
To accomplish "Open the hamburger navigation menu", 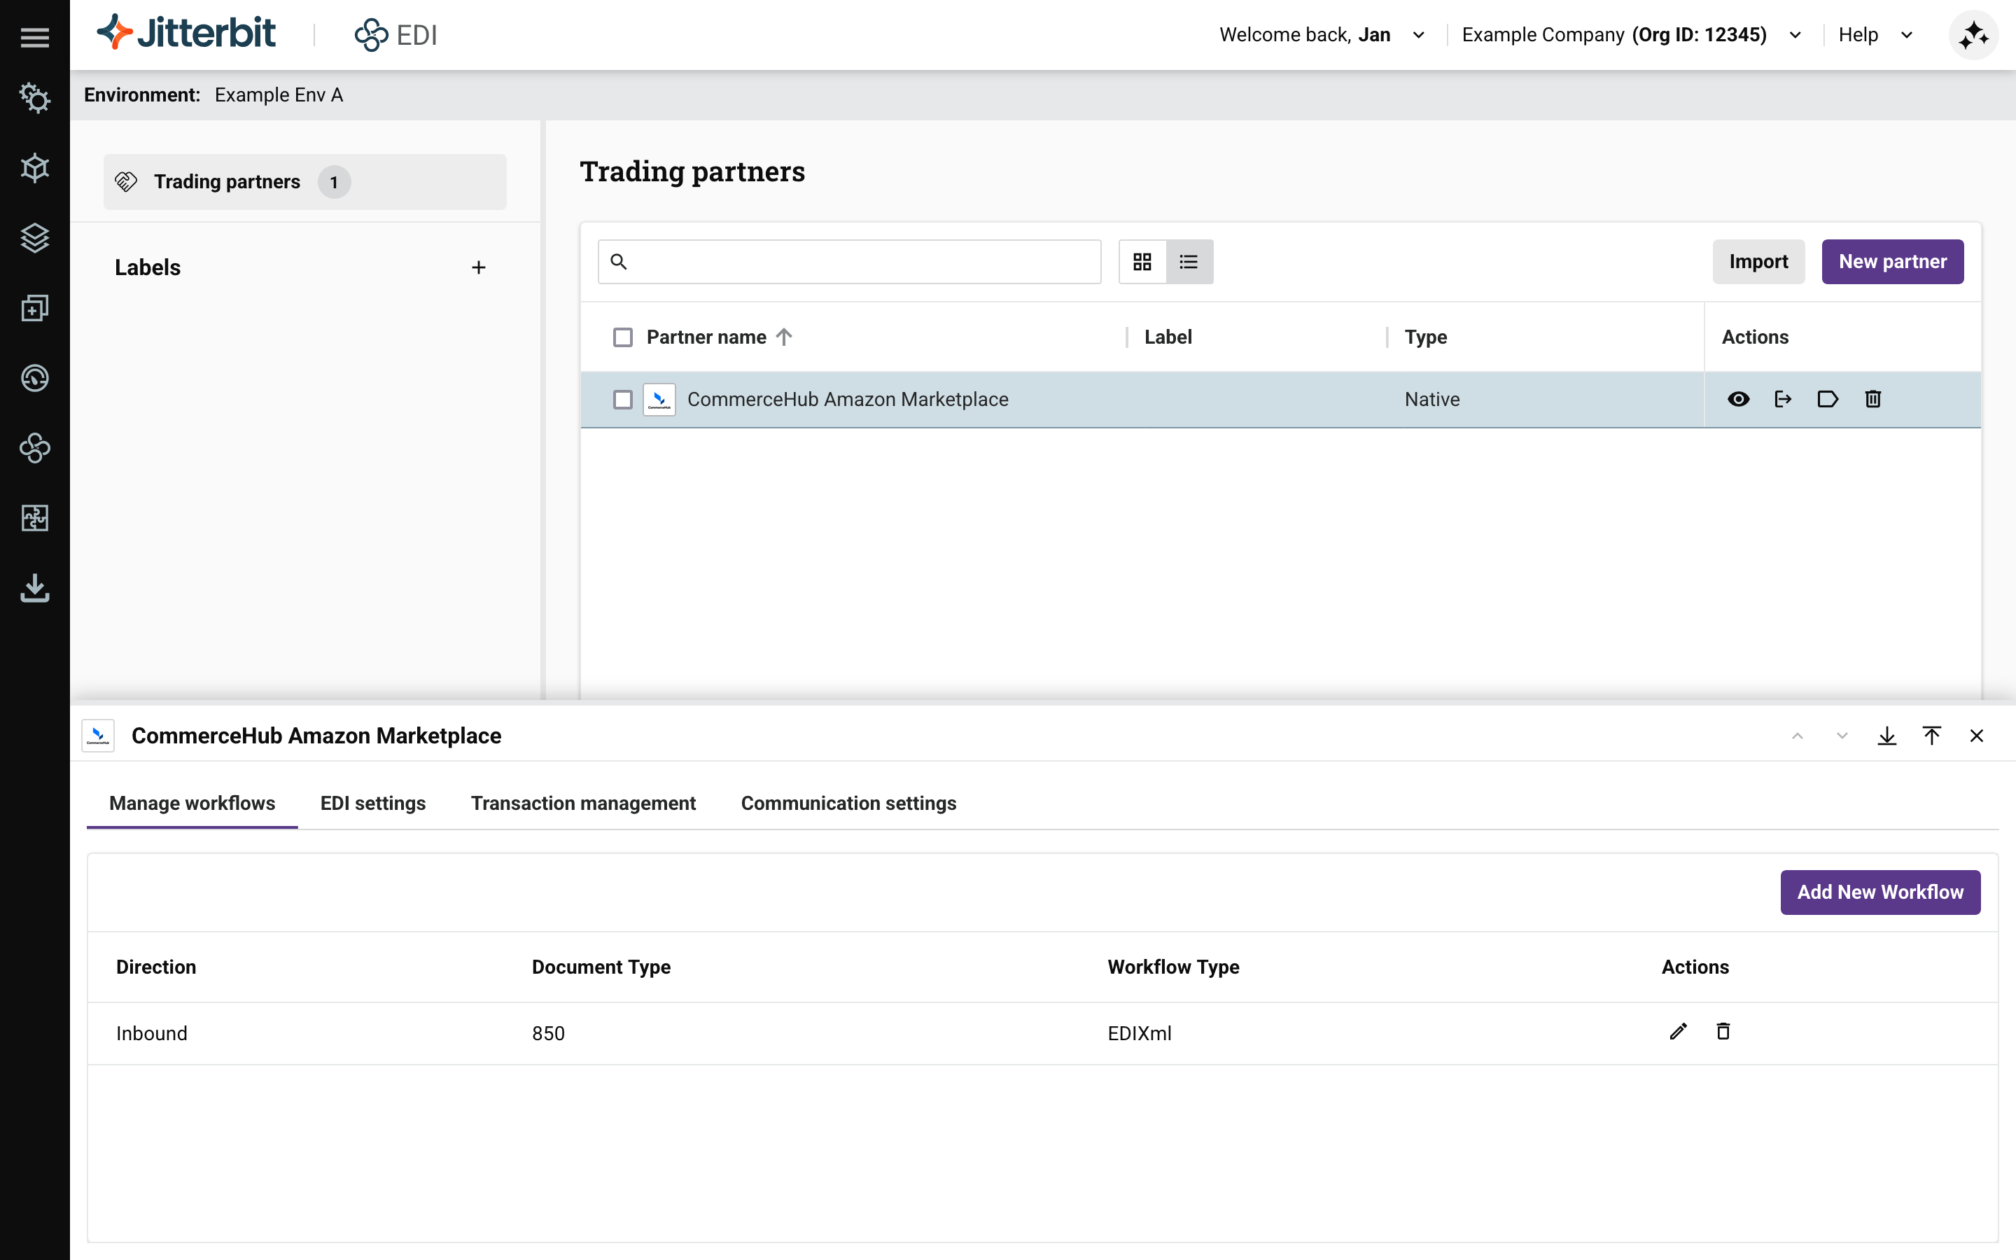I will (x=34, y=35).
